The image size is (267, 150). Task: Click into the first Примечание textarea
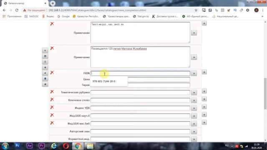(x=140, y=32)
